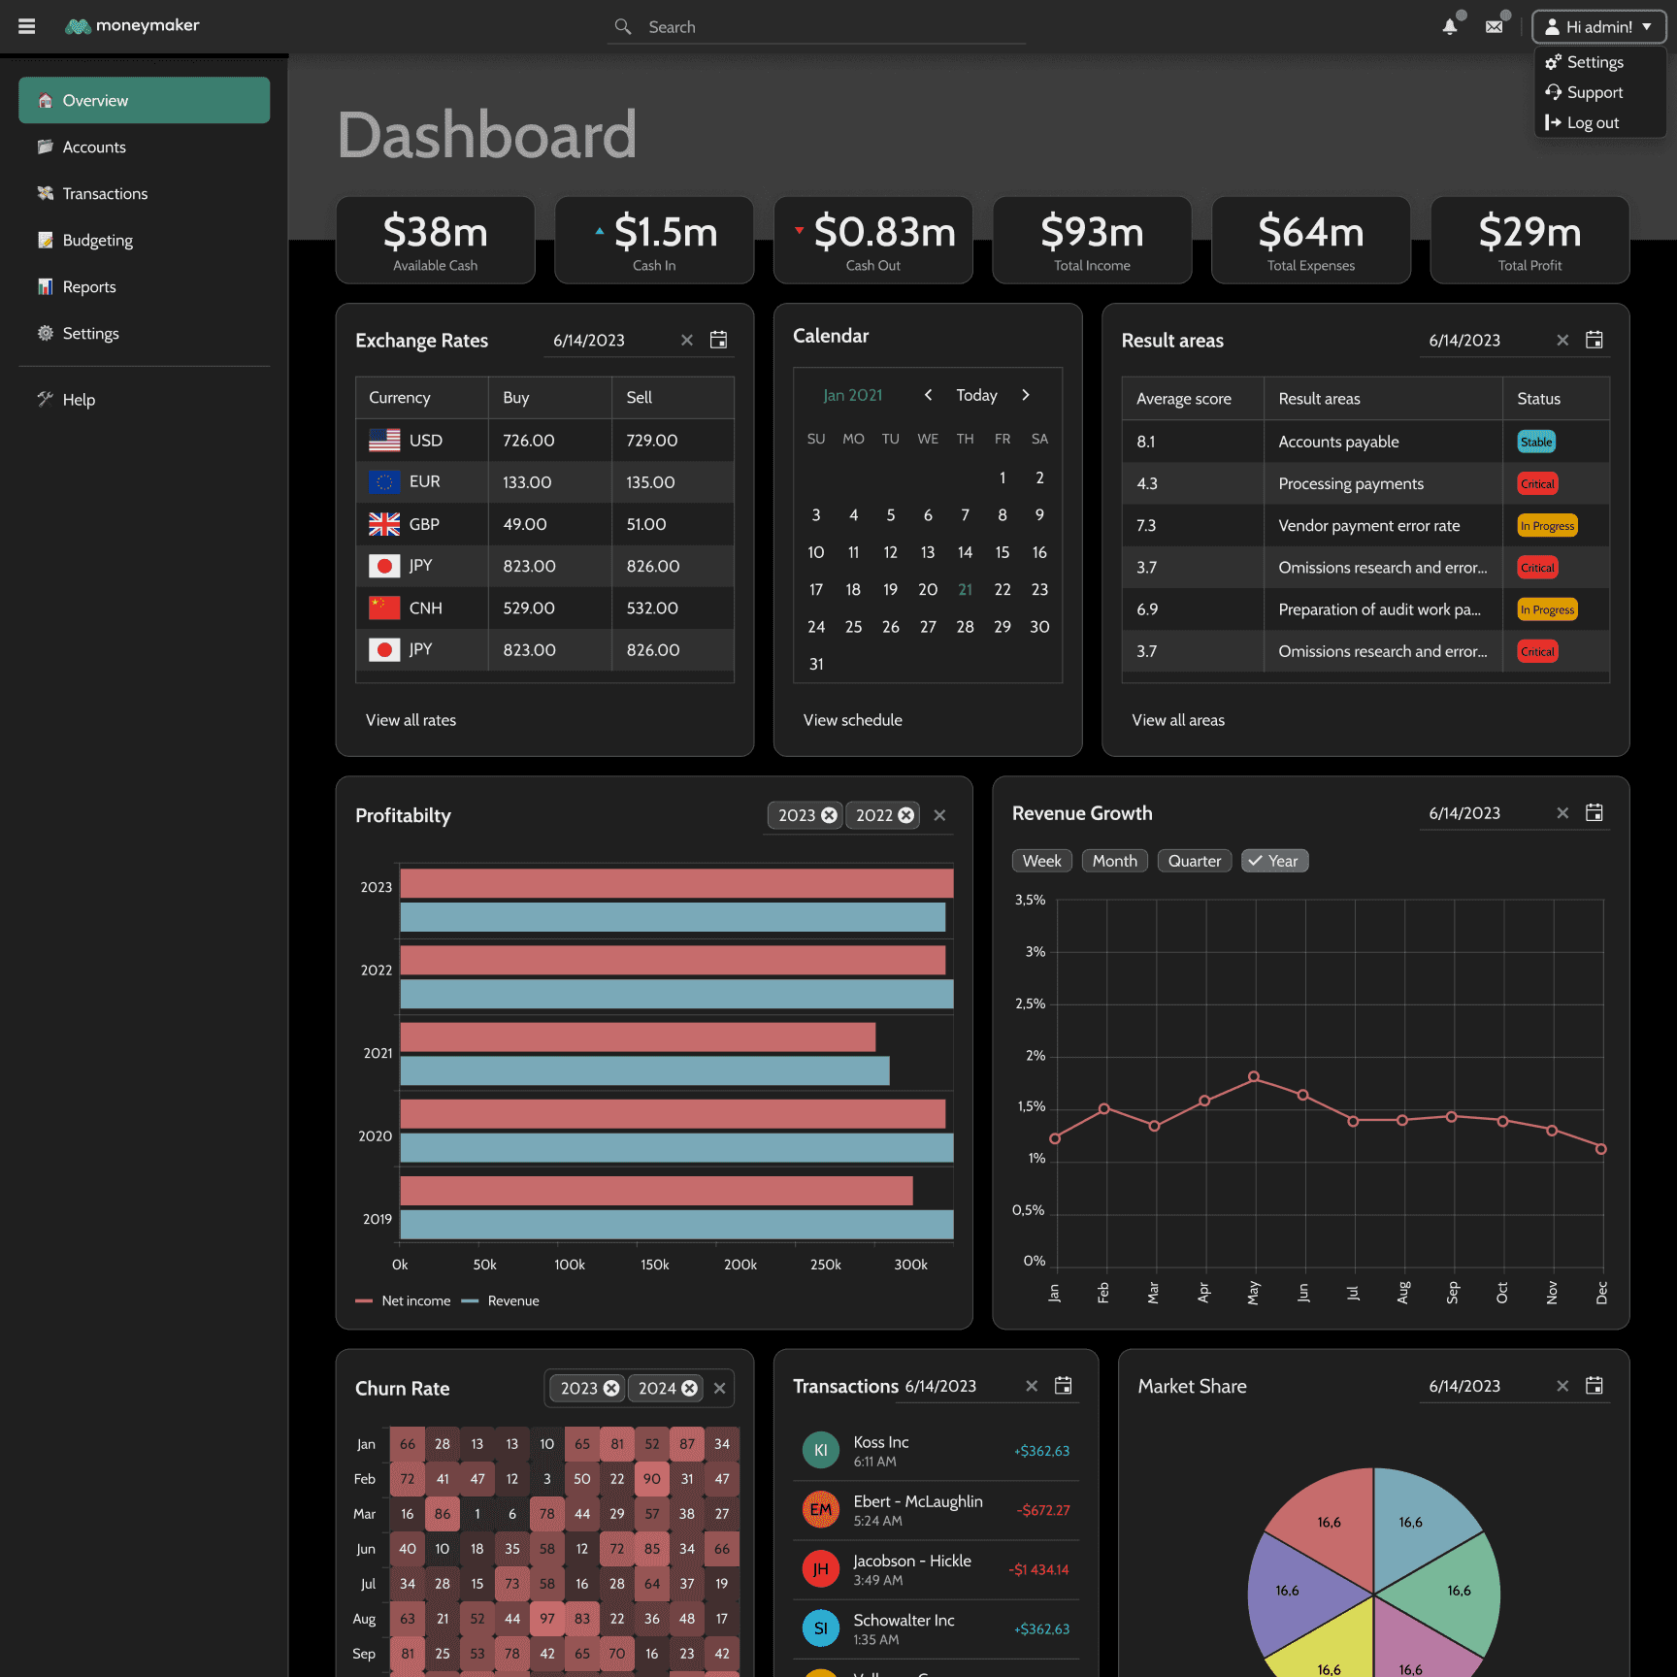The width and height of the screenshot is (1677, 1677).
Task: Go to previous month in Calendar
Action: (x=928, y=395)
